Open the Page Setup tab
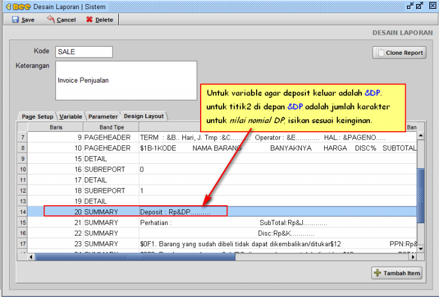 (x=37, y=116)
